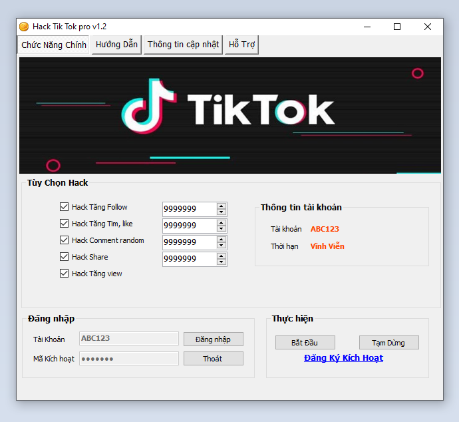Click the Tạm Dừng button
The height and width of the screenshot is (422, 459).
[389, 343]
